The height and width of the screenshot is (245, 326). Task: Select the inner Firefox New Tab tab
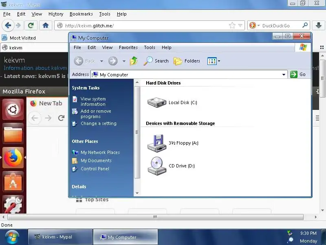(46, 103)
